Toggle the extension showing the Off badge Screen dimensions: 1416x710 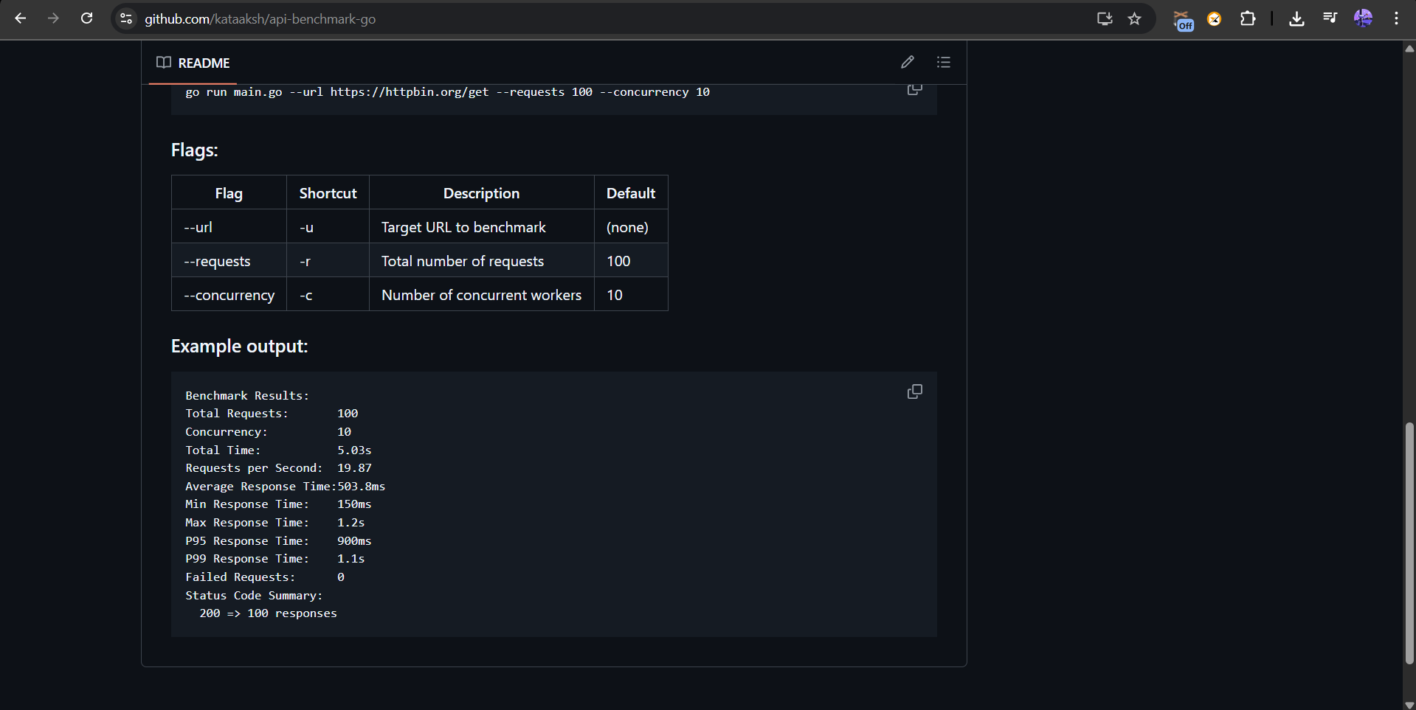pos(1183,20)
